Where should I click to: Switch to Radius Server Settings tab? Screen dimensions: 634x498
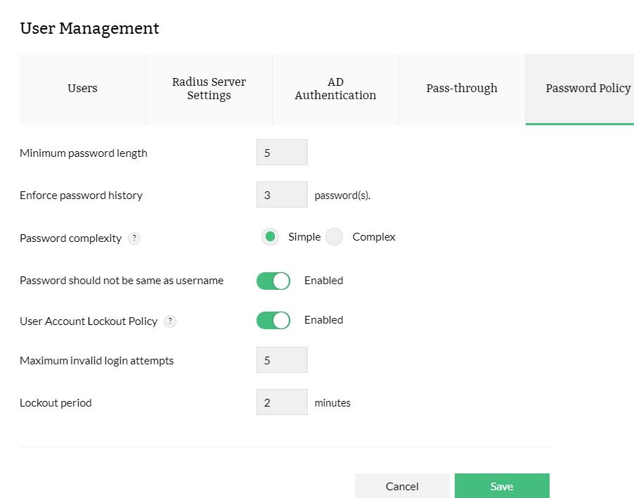coord(209,89)
